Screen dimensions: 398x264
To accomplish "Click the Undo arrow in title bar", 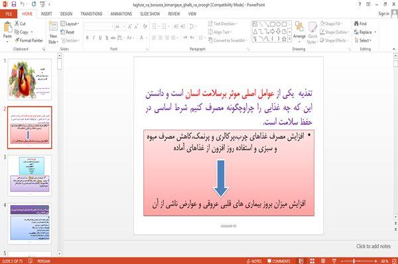I will coord(23,5).
